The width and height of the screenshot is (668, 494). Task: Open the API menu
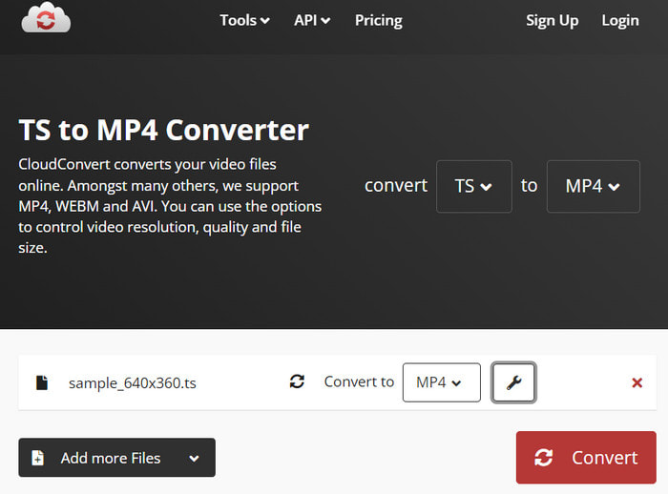(x=312, y=20)
